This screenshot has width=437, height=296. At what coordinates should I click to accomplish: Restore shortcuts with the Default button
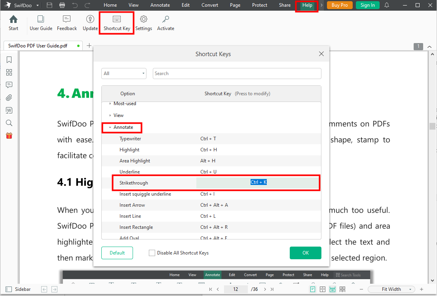coord(117,253)
